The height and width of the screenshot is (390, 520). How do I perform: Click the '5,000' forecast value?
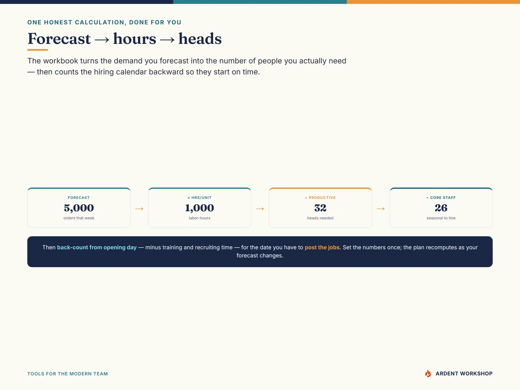79,208
